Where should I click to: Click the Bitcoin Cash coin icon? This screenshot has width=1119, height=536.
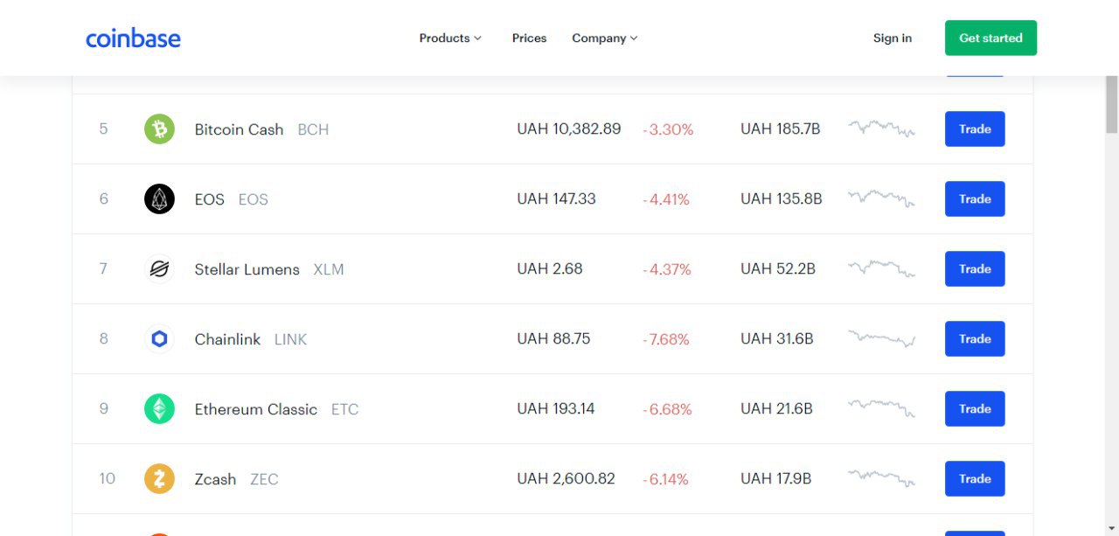(159, 129)
